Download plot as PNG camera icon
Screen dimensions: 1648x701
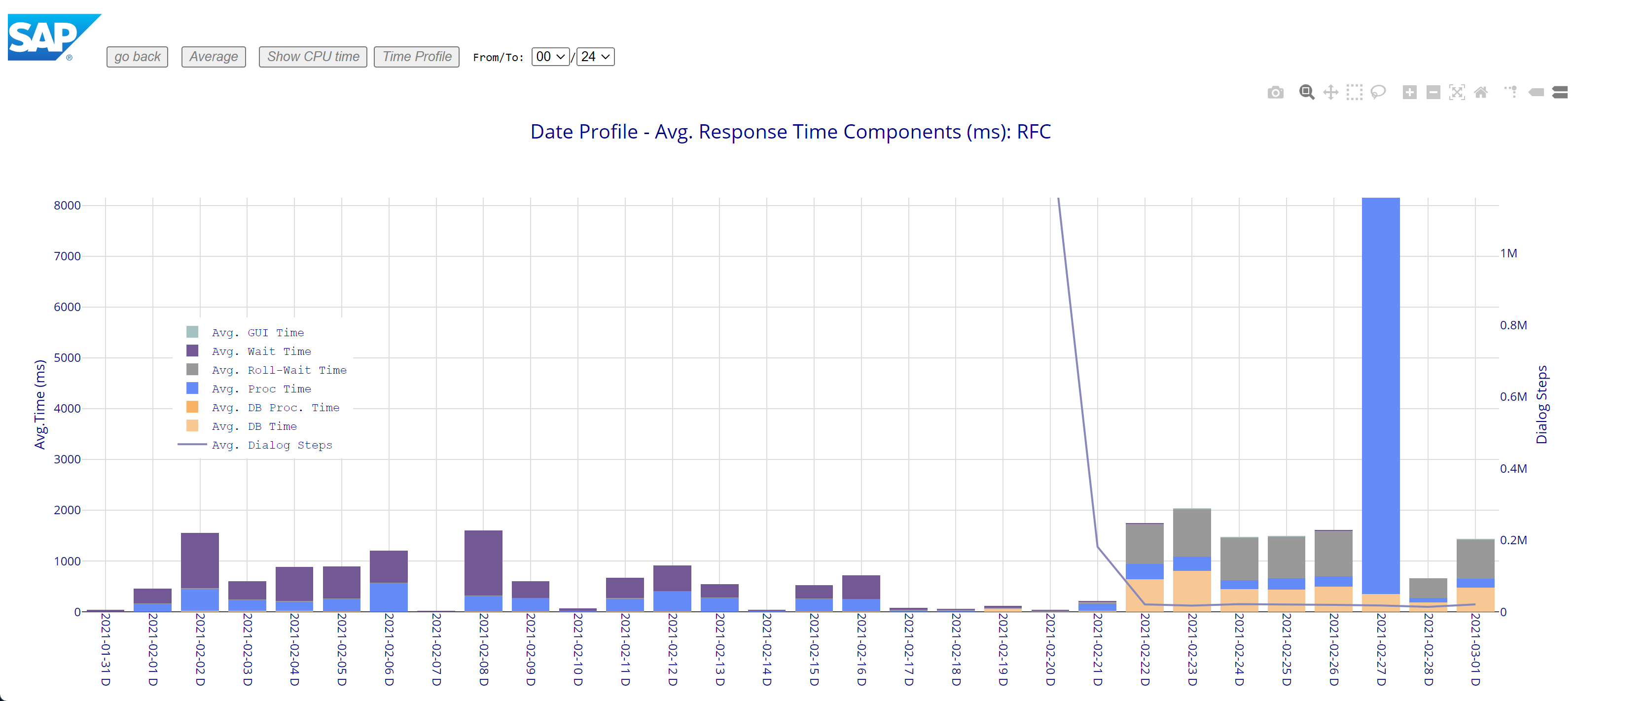tap(1275, 93)
